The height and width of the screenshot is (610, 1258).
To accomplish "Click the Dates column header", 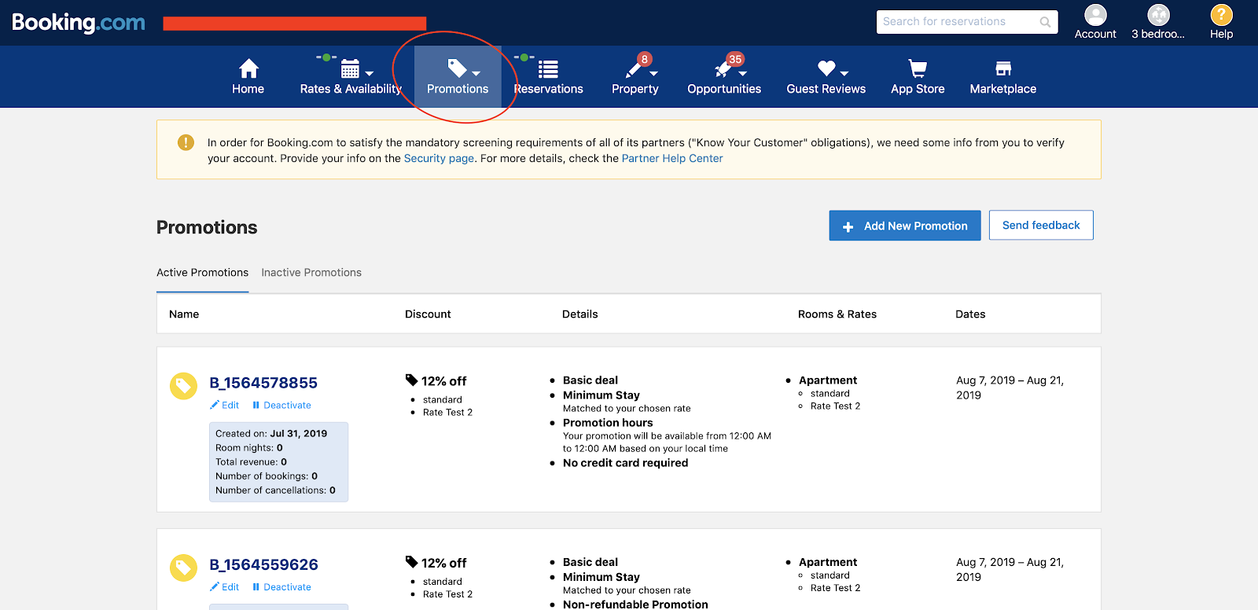I will point(970,314).
